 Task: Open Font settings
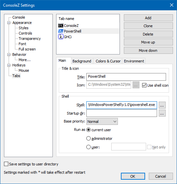click(x=22, y=44)
